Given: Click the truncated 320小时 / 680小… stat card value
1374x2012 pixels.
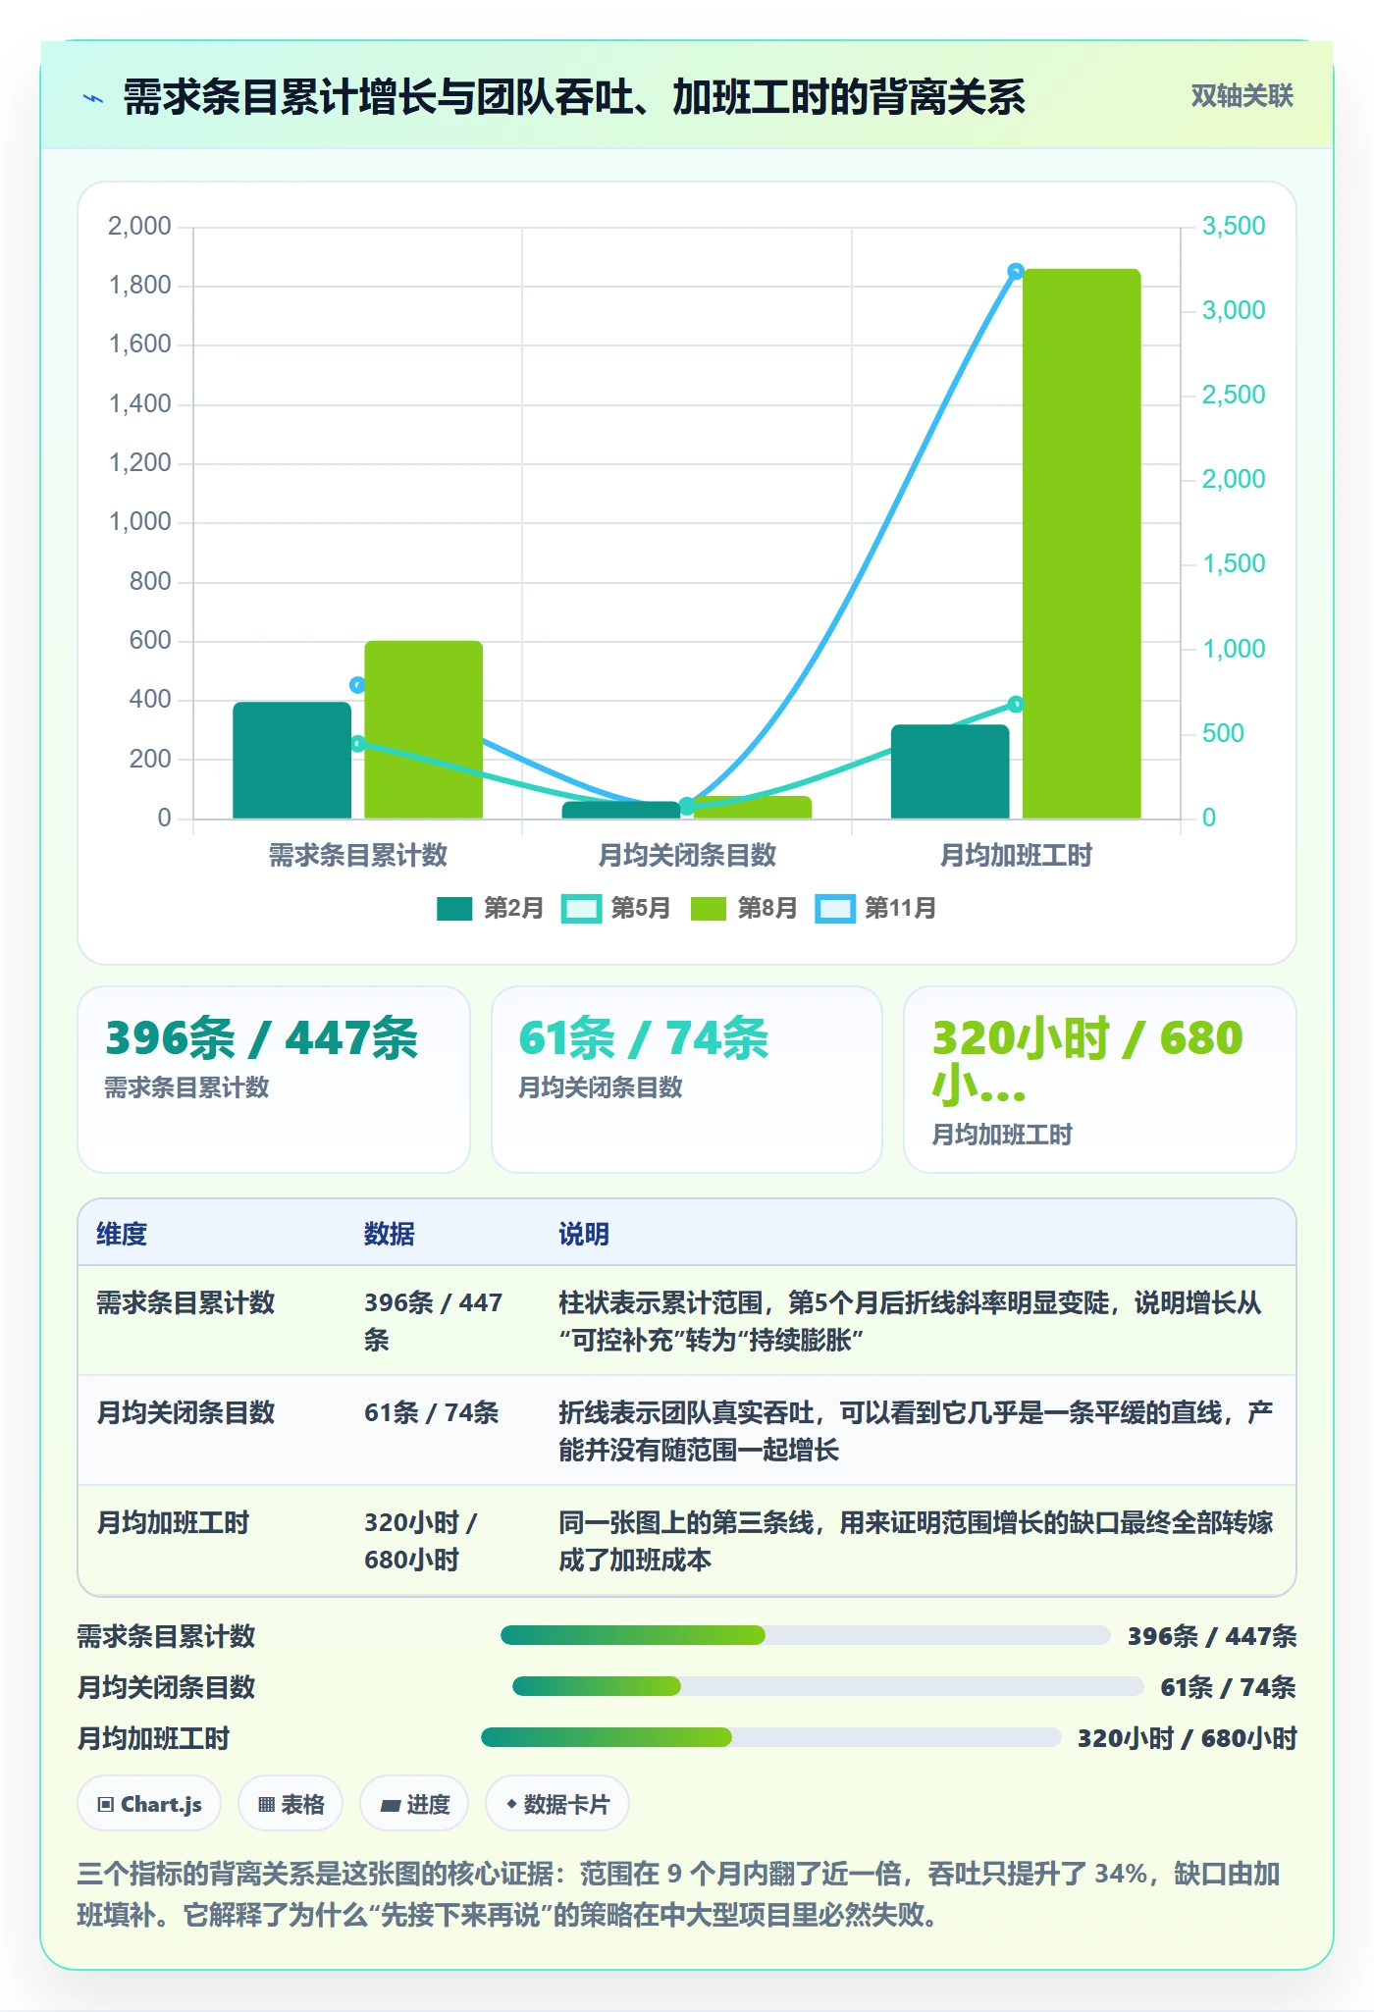Looking at the screenshot, I should 1087,1062.
